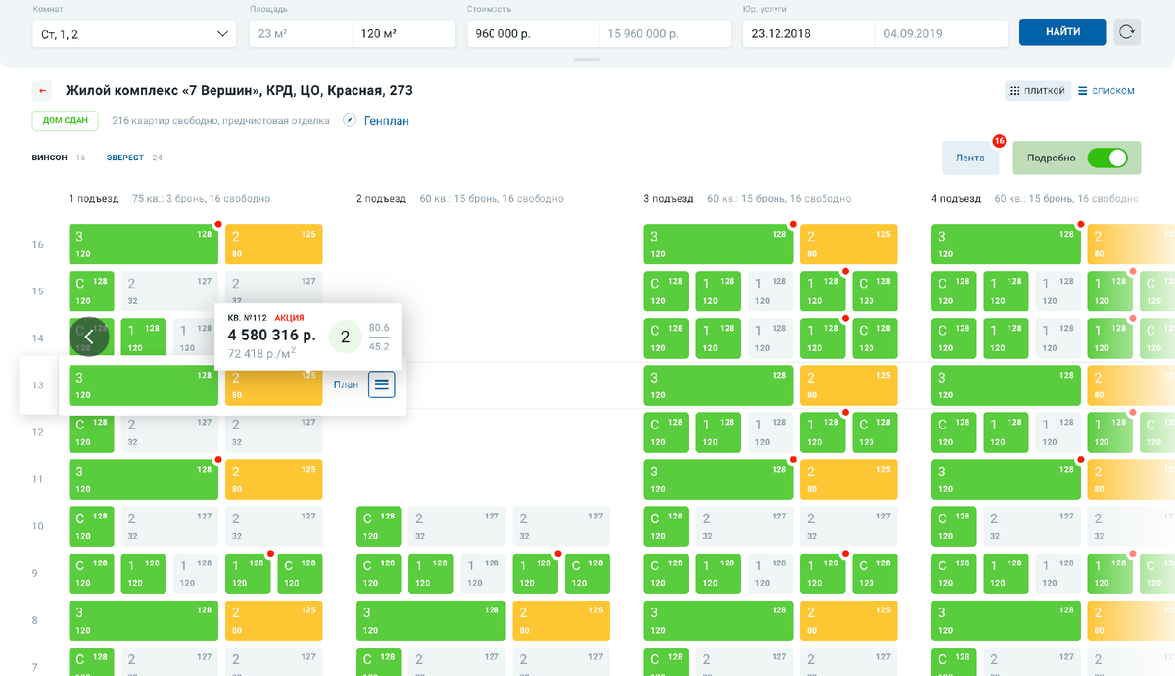Click the maximum price field 15 960 000 р.
The image size is (1175, 676).
pyautogui.click(x=665, y=33)
